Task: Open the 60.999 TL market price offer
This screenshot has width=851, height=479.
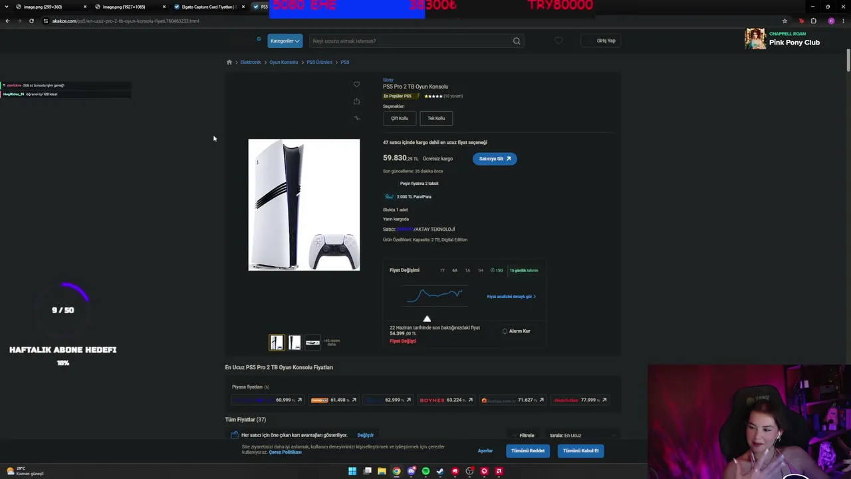Action: (267, 400)
